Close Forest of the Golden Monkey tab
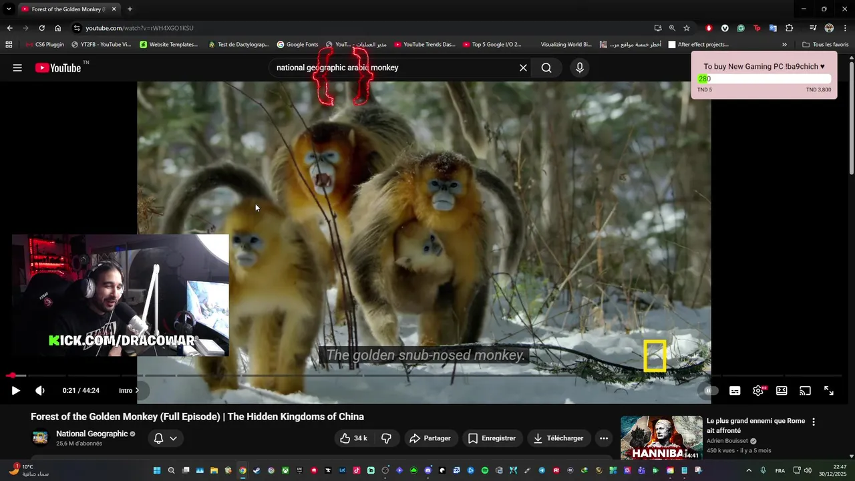The width and height of the screenshot is (855, 481). pos(114,9)
